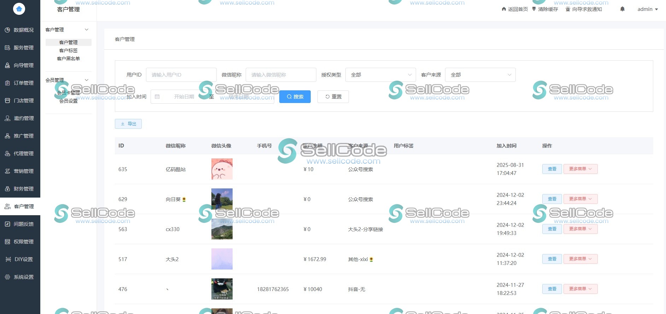Click the home logo icon at sidebar top
The image size is (666, 314).
click(19, 9)
